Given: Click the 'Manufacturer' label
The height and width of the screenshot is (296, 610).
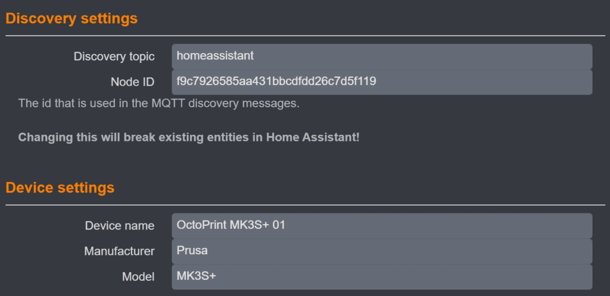Looking at the screenshot, I should pos(119,251).
